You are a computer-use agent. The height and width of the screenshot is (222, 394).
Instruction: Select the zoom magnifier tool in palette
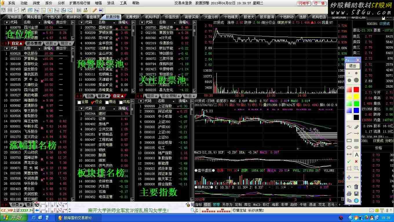tap(356, 168)
